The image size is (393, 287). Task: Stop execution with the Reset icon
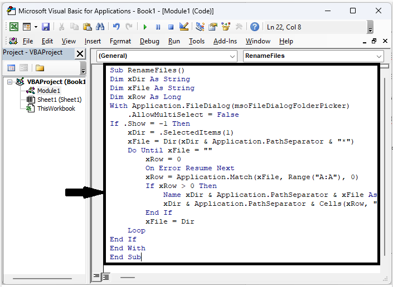click(171, 27)
